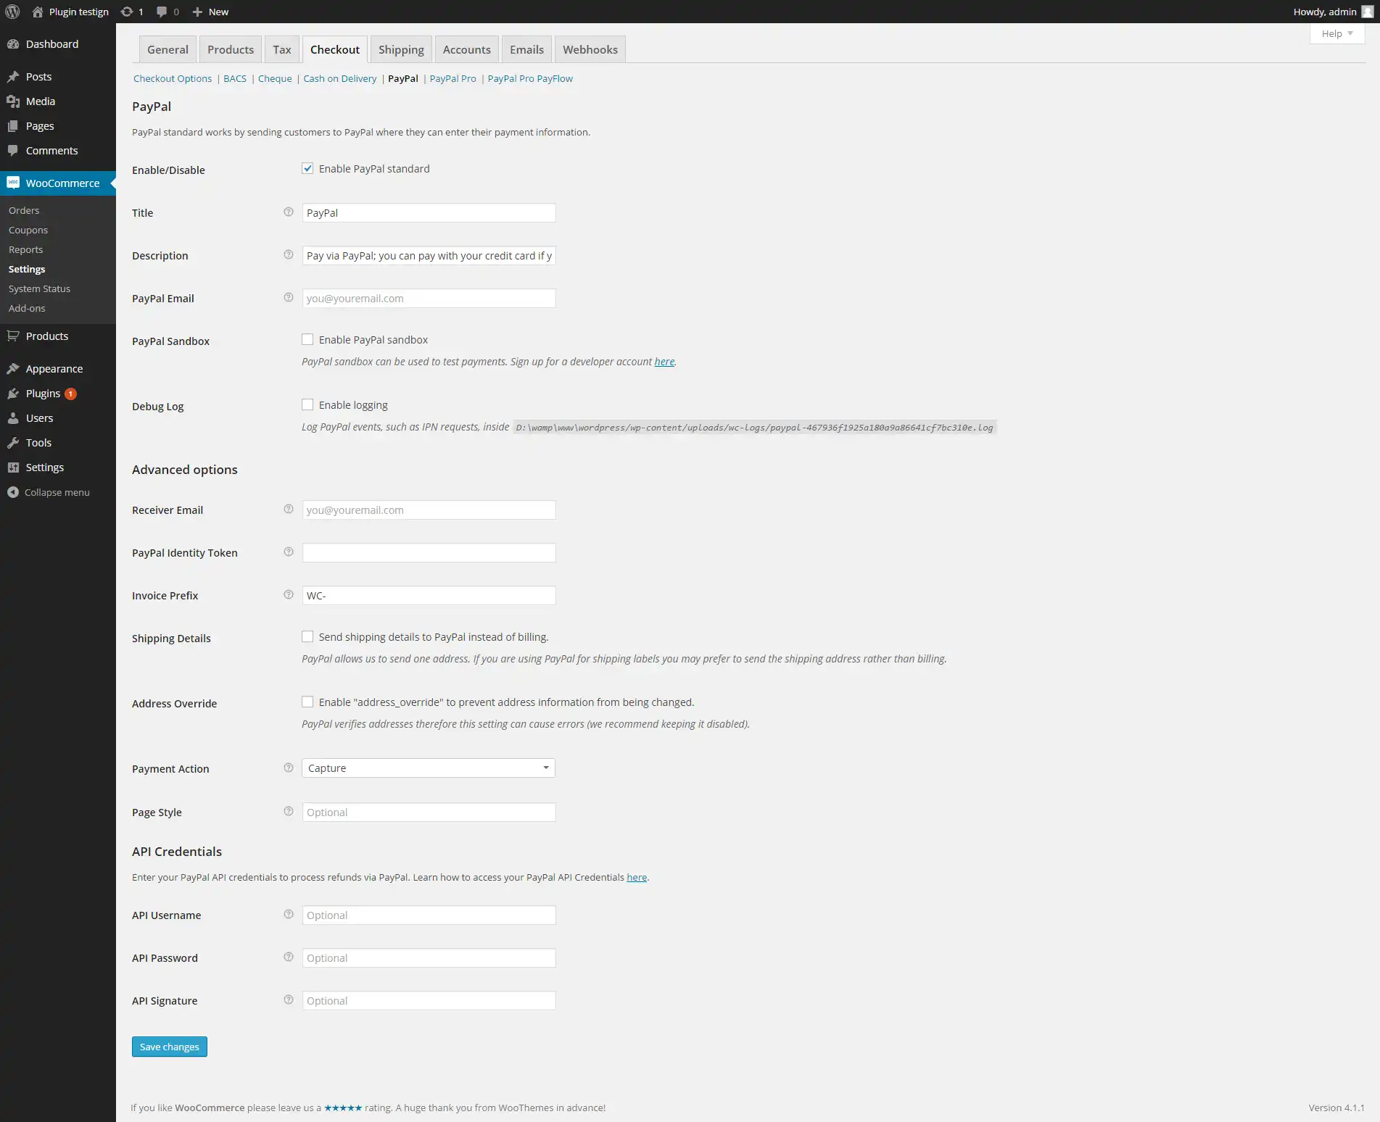Click the help icon beside API Username
1380x1122 pixels.
click(289, 915)
